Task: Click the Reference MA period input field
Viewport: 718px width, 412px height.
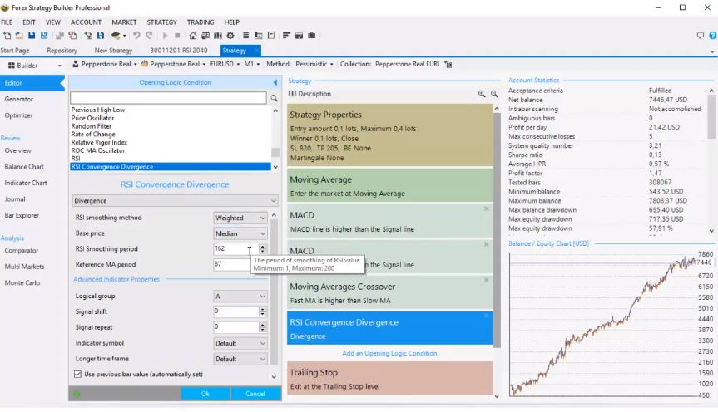Action: point(235,264)
